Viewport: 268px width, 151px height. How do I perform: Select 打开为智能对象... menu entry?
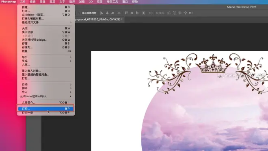pyautogui.click(x=46, y=19)
